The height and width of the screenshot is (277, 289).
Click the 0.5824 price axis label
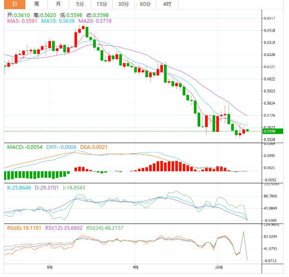[x=270, y=103]
